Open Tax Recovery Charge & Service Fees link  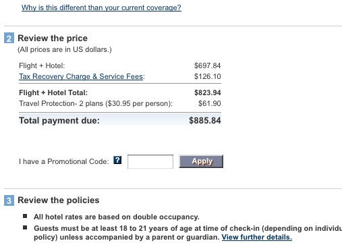[81, 76]
